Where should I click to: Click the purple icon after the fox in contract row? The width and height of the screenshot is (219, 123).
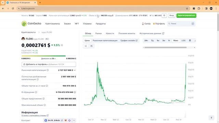(x=69, y=120)
